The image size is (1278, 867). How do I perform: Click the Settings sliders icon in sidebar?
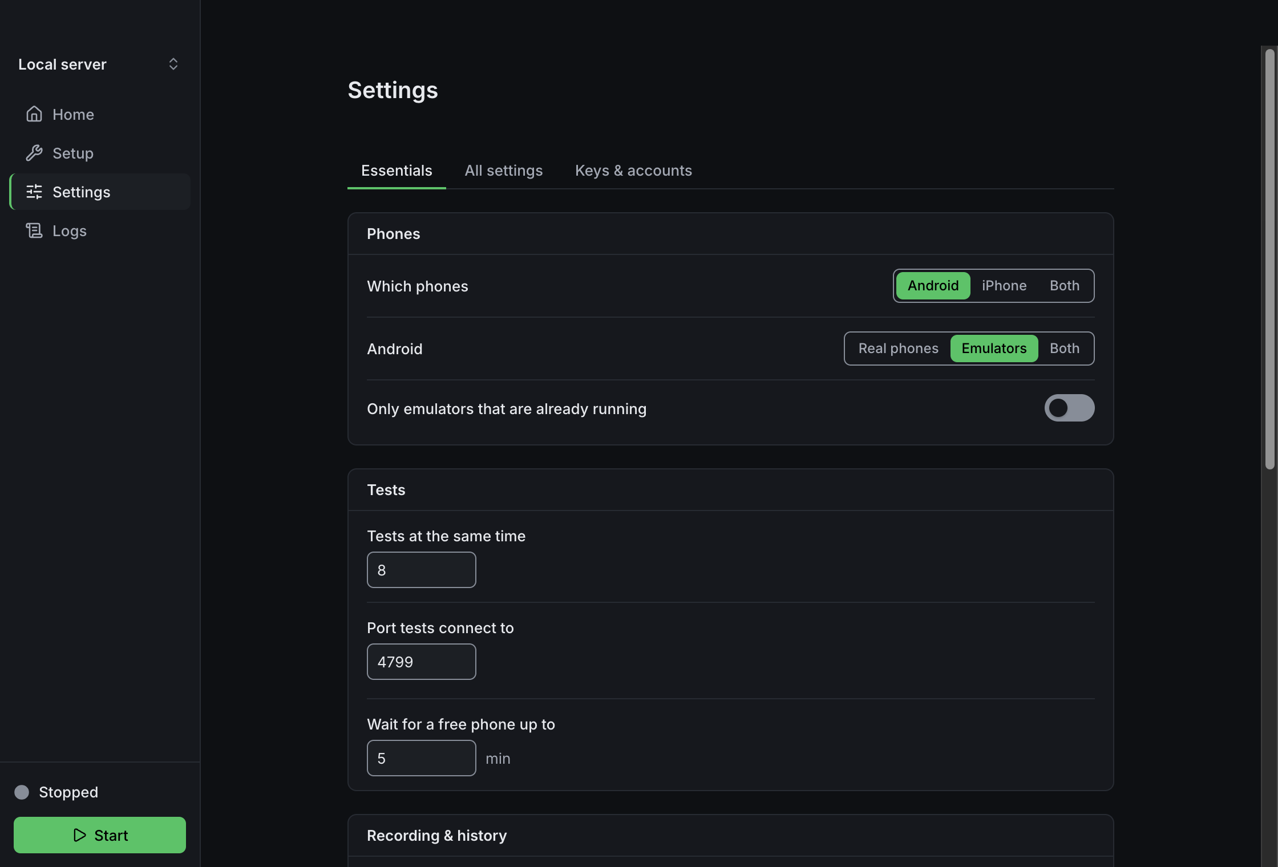pyautogui.click(x=34, y=192)
